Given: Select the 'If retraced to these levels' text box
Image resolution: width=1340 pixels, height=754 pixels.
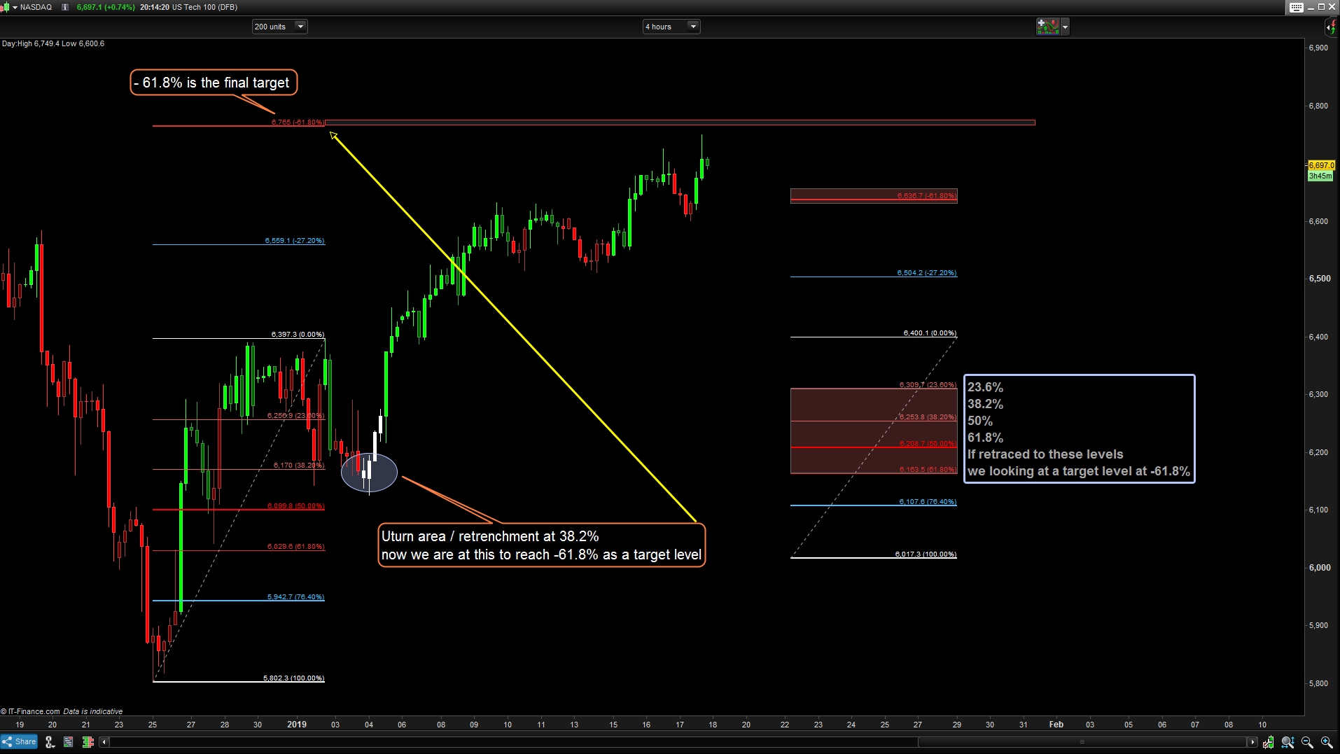Looking at the screenshot, I should point(1079,429).
